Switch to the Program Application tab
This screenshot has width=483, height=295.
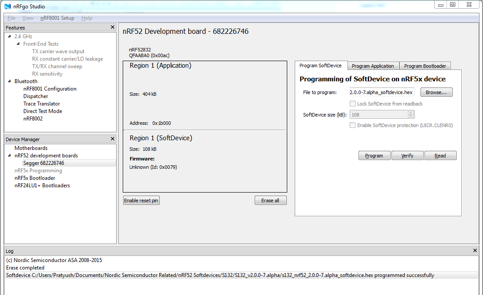coord(373,66)
